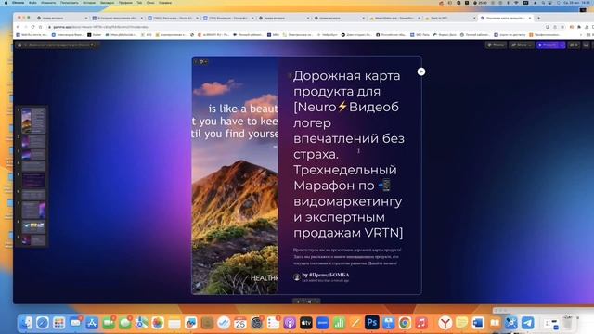
Task: Launch Yandex Browser from the Dock
Action: [x=445, y=323]
